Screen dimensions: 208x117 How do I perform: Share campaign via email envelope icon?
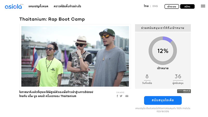(127, 96)
